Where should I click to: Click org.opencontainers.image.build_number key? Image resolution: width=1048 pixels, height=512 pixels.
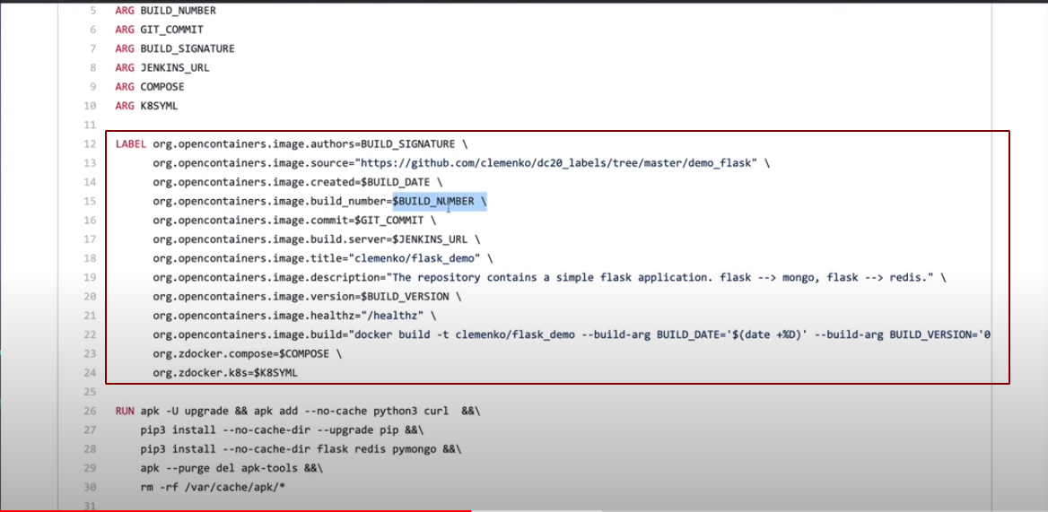pos(269,201)
